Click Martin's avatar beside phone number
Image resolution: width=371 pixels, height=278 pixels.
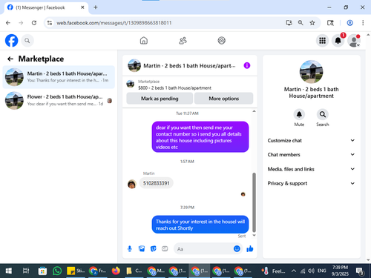[x=132, y=184]
